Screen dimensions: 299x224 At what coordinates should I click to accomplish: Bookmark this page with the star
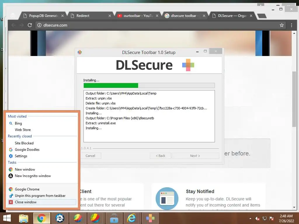(282, 25)
